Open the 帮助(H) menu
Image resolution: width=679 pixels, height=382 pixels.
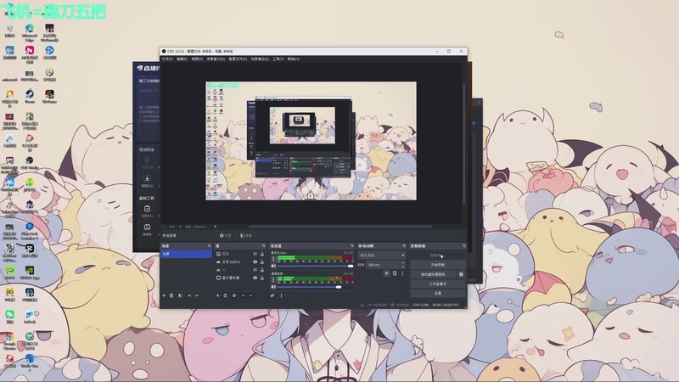click(x=293, y=59)
